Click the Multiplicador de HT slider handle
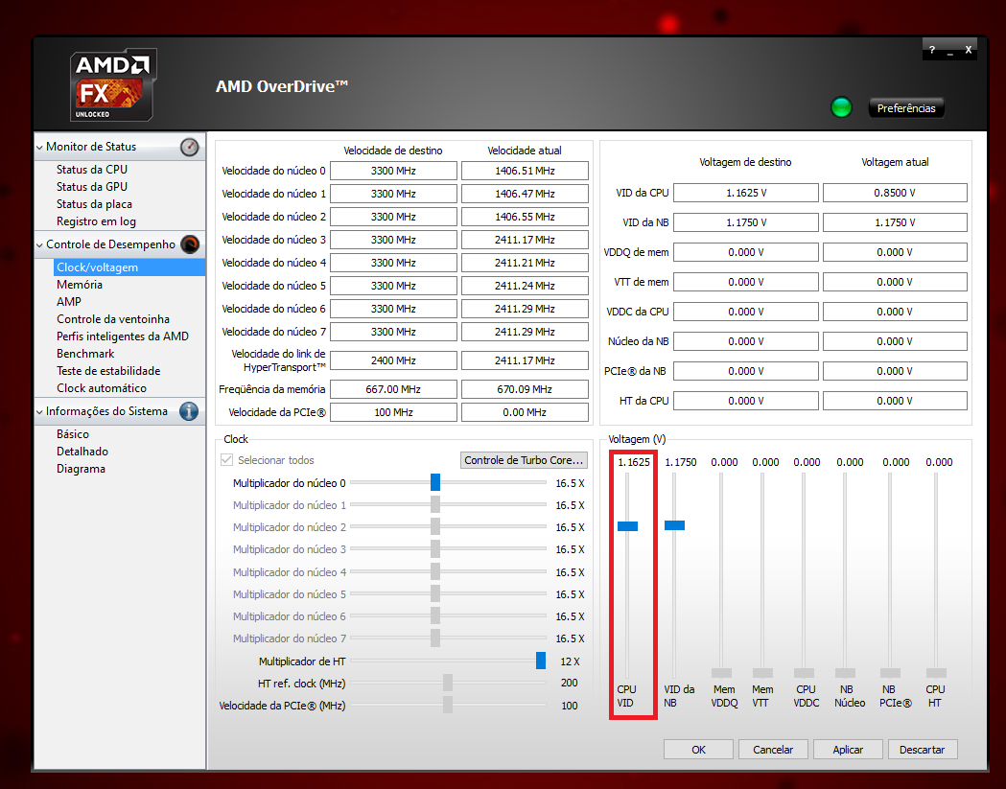 (541, 661)
